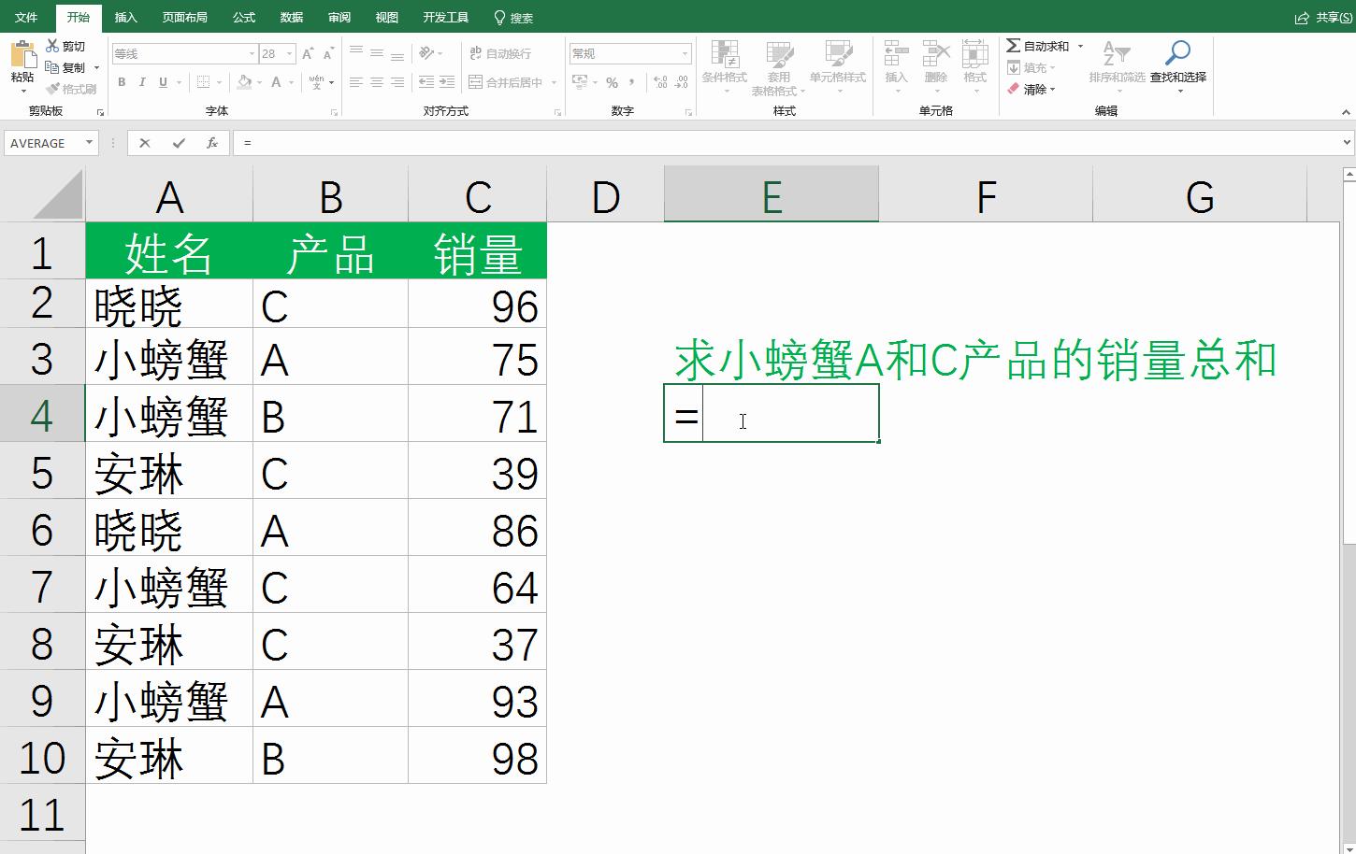Open the 数据 ribbon tab
Image resolution: width=1356 pixels, height=854 pixels.
tap(290, 16)
